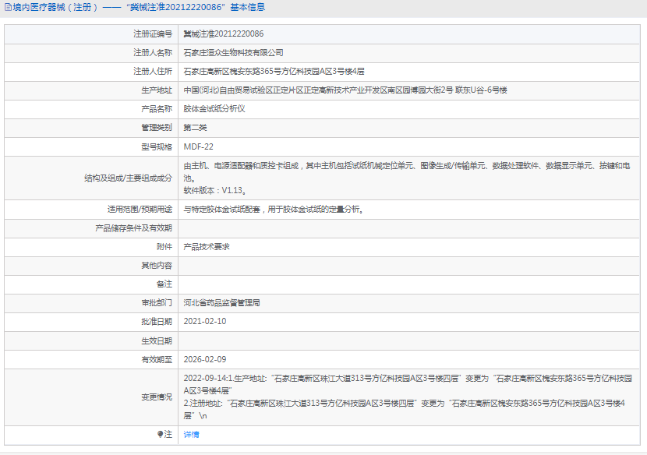Select the 注册证编号 row label
647x455 pixels.
point(153,34)
